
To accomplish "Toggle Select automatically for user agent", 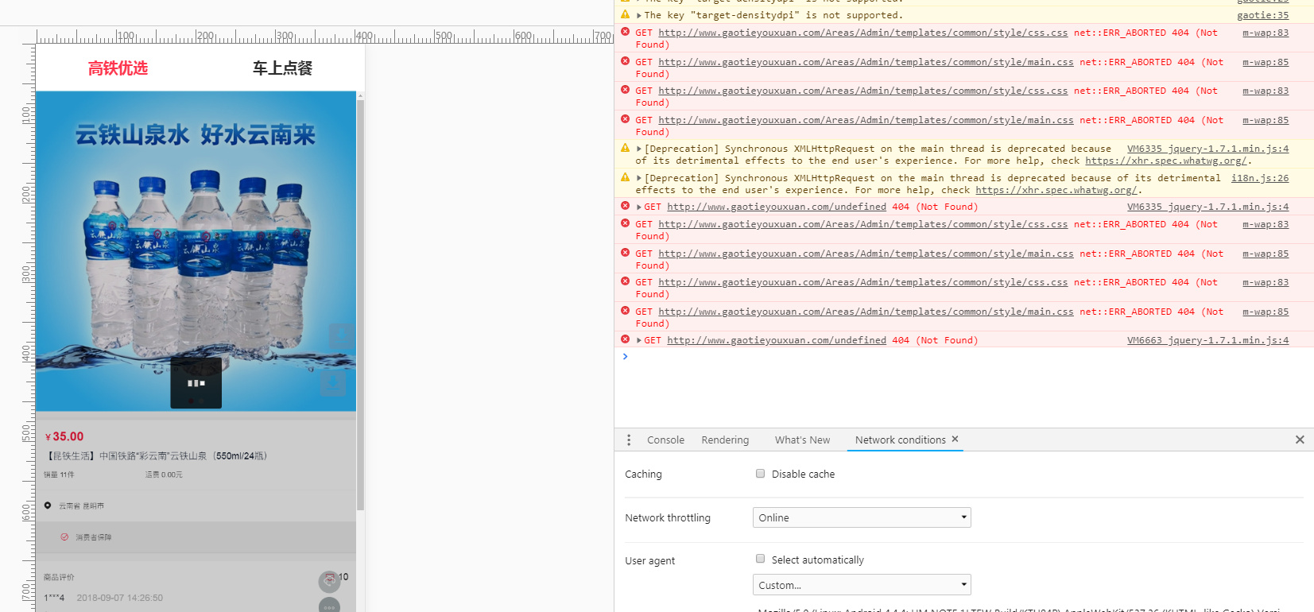I will 761,560.
